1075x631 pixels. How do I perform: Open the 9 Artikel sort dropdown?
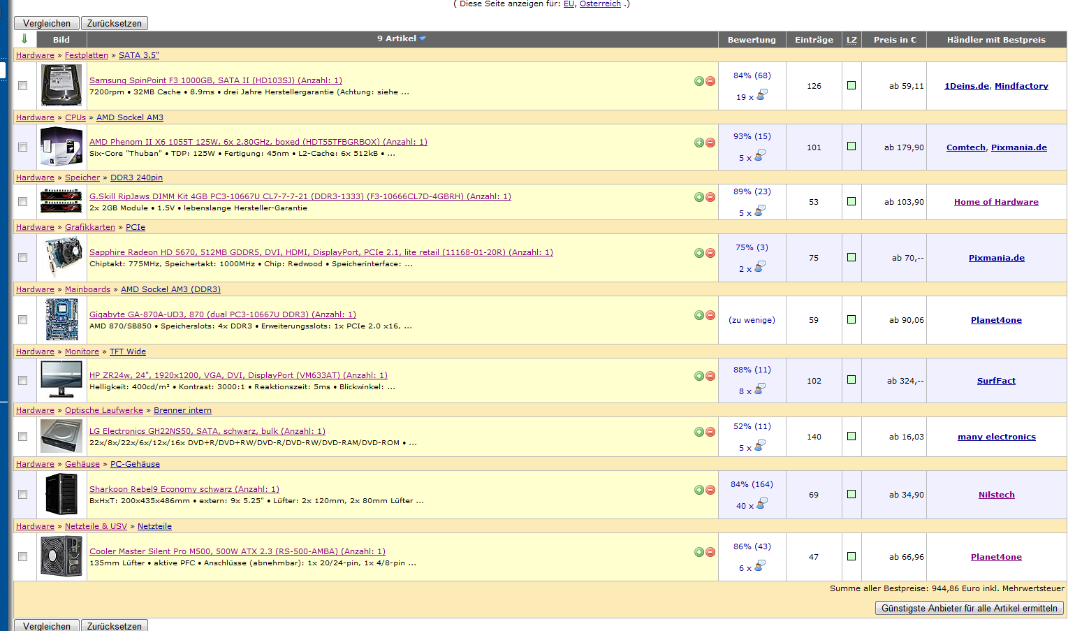pos(402,38)
